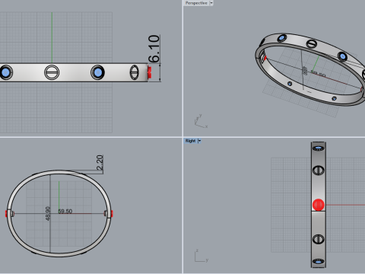
Task: Select the Right viewport title label
Action: tap(190, 141)
